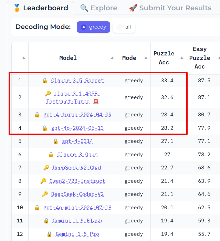The height and width of the screenshot is (241, 220).
Task: Click the Model column header text
Action: (x=68, y=58)
